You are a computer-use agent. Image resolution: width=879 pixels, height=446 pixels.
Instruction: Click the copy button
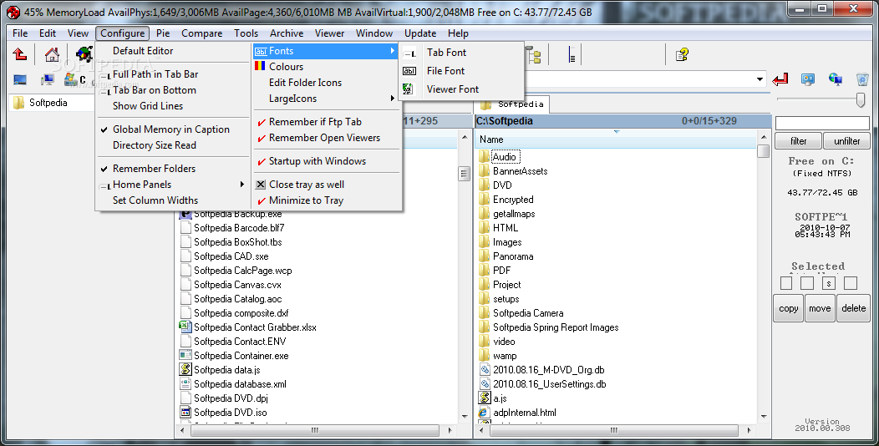[788, 308]
